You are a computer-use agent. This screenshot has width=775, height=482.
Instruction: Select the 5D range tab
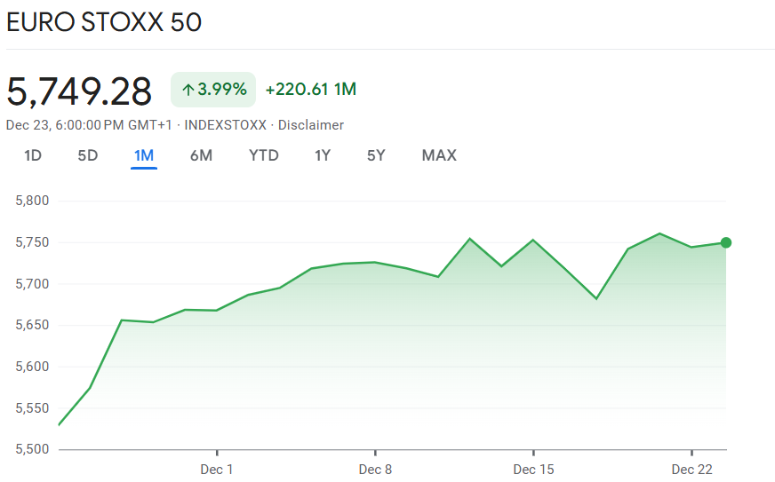click(88, 155)
